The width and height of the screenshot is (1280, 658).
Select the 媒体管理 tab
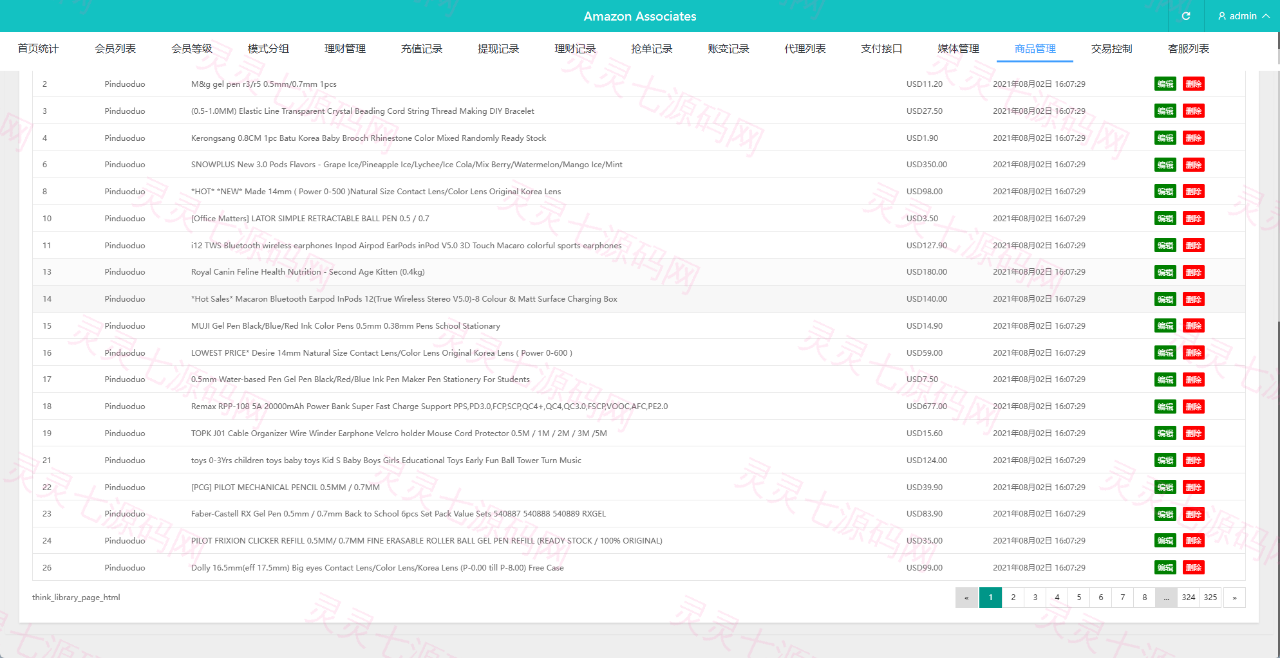coord(958,49)
